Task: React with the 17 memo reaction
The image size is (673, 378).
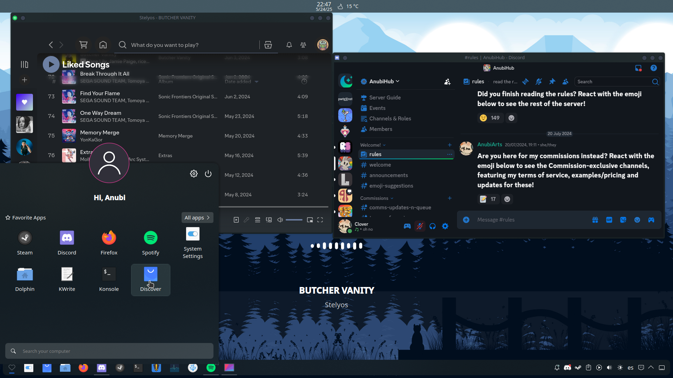Action: click(x=488, y=199)
